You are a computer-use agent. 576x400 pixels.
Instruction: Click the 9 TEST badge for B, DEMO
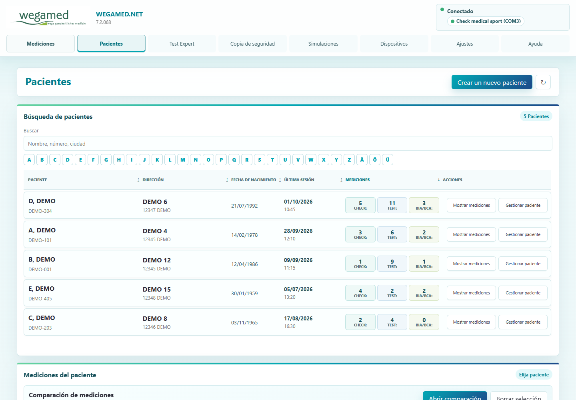392,264
